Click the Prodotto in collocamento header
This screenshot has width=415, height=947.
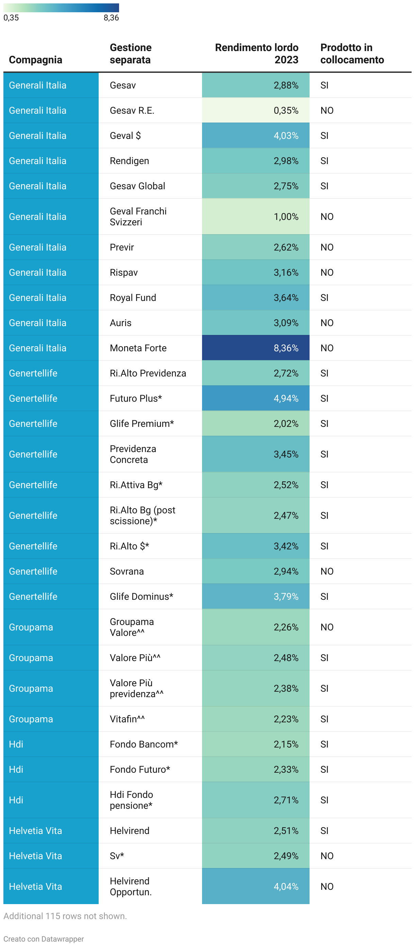351,54
